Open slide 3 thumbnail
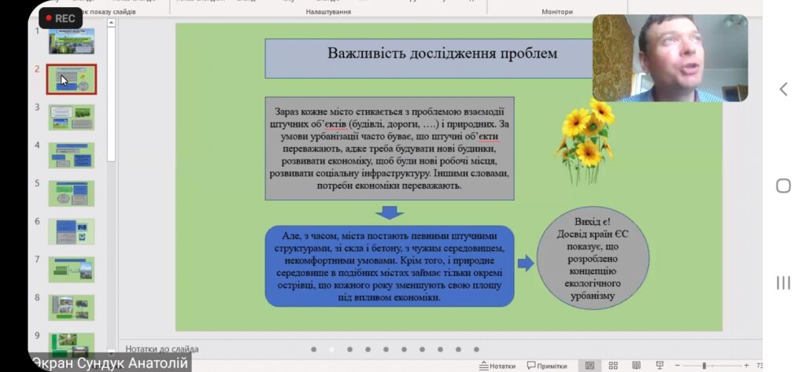The width and height of the screenshot is (806, 372). click(72, 117)
